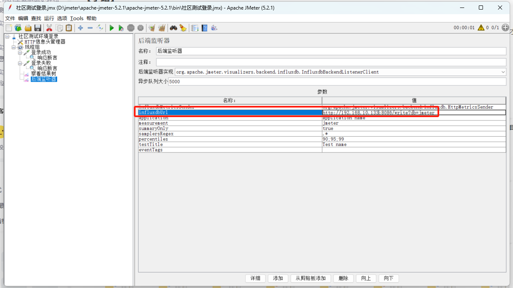Viewport: 513px width, 288px height.
Task: Collapse the 线程组 tree node
Action: point(14,47)
